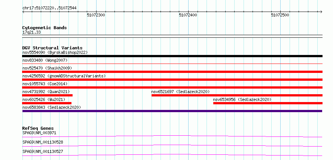Screen dimensions: 333x160
Task: Click the magenta SPAG9|NM_001130527 transcript line
Action: pyautogui.click(x=172, y=155)
